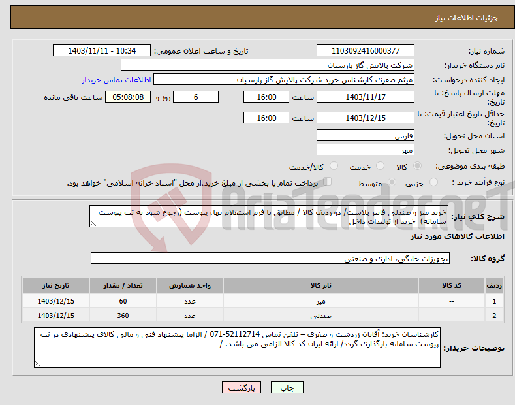Click the remaining time field 05:08:08
The image size is (515, 405).
[x=128, y=97]
